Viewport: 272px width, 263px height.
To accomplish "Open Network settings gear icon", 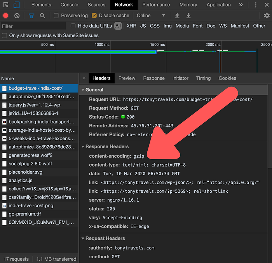I will 267,16.
